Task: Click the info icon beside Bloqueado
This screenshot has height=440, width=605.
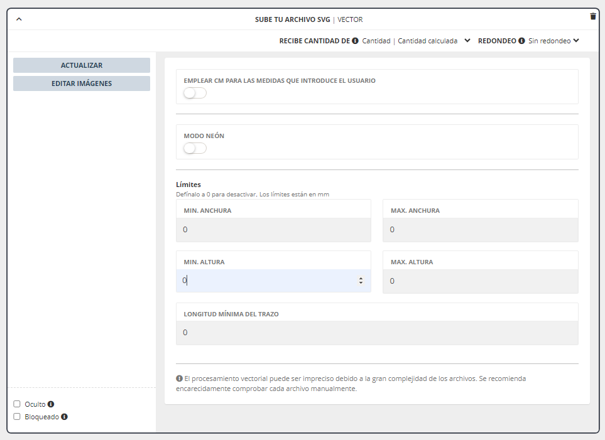Action: click(64, 417)
